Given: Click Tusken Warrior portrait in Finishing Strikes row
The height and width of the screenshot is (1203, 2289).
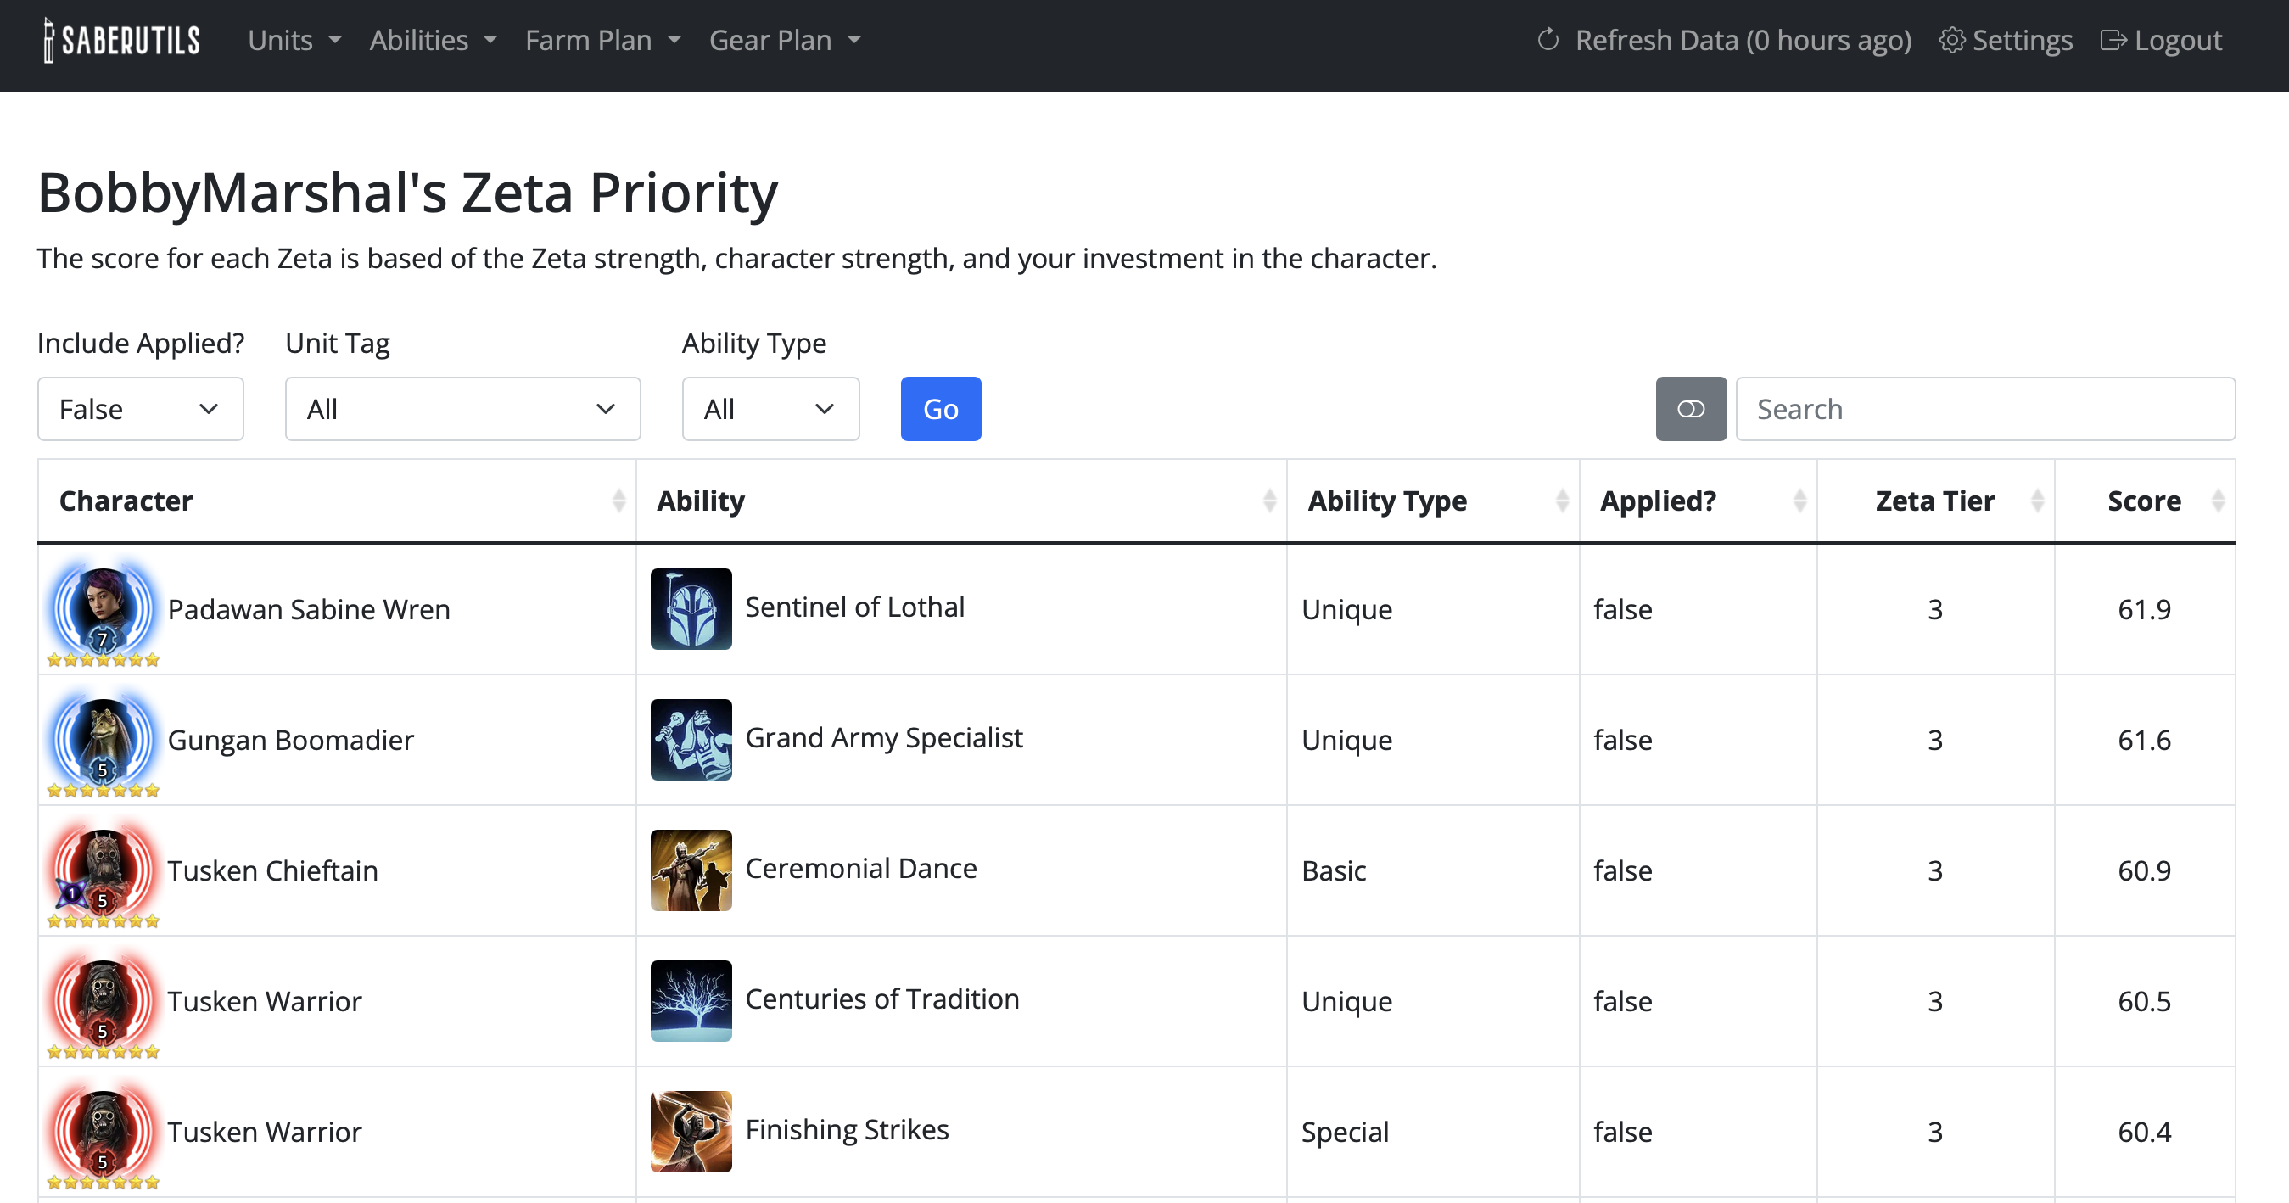Looking at the screenshot, I should [103, 1134].
